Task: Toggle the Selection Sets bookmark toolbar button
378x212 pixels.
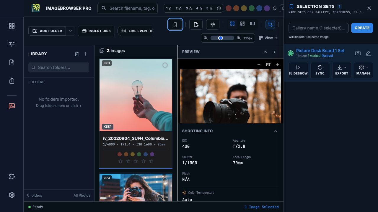Action: (175, 24)
